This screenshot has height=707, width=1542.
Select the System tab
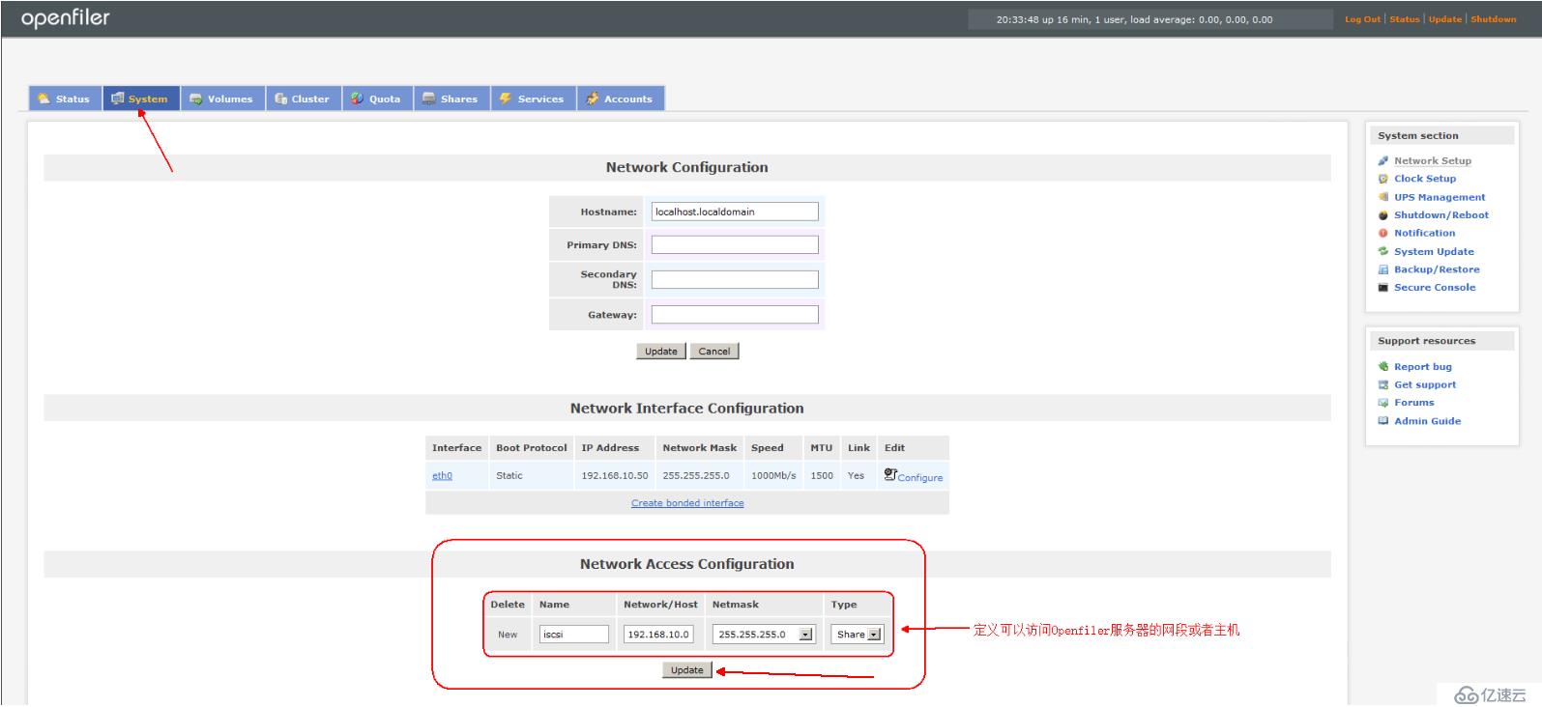coord(141,99)
